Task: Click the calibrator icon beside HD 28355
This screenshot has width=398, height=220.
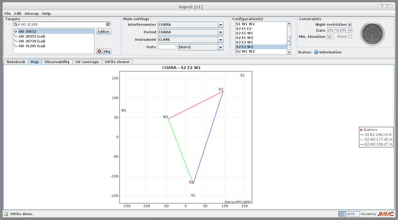Action: coord(16,36)
